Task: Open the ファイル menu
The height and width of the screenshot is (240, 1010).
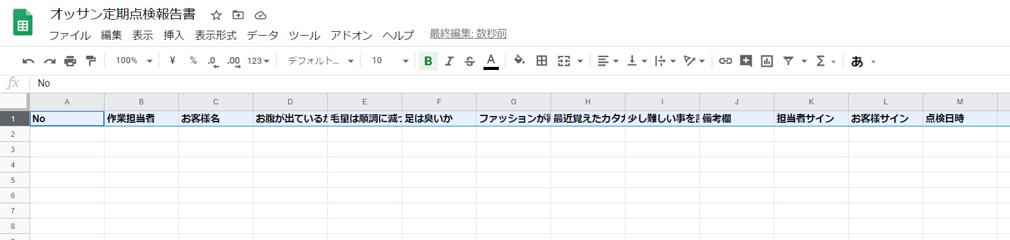Action: coord(70,35)
